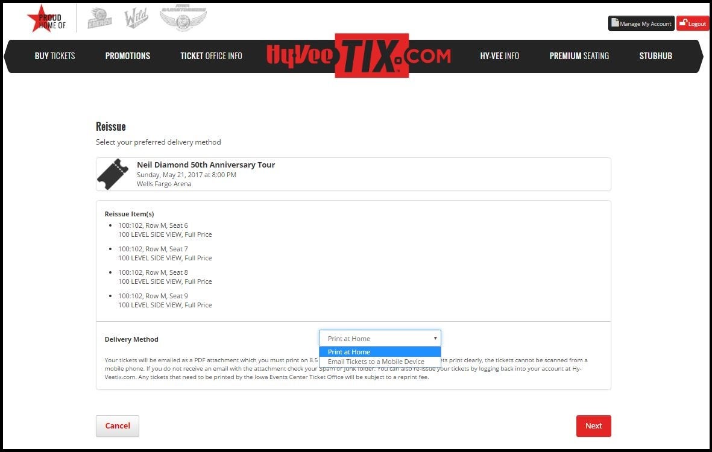Click the red Next button
The image size is (712, 452).
[593, 425]
